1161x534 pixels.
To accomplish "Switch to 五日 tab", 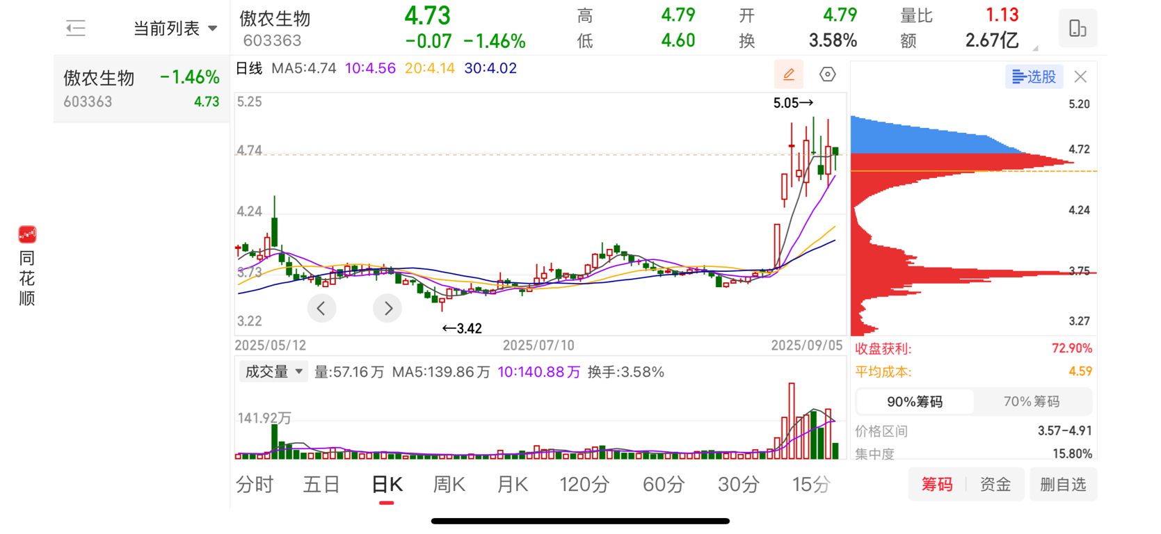I will pos(321,485).
